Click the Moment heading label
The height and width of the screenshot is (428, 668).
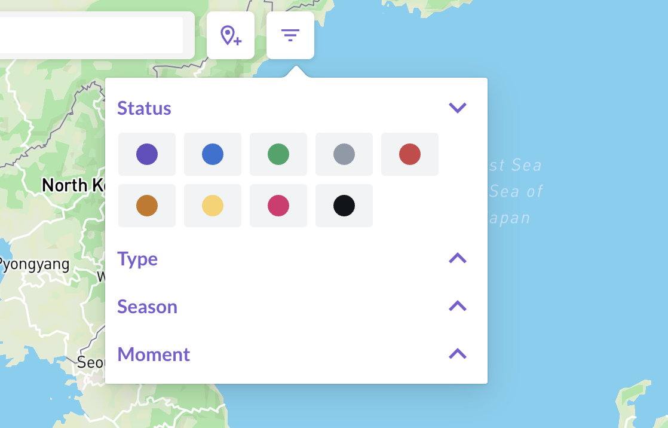coord(153,354)
